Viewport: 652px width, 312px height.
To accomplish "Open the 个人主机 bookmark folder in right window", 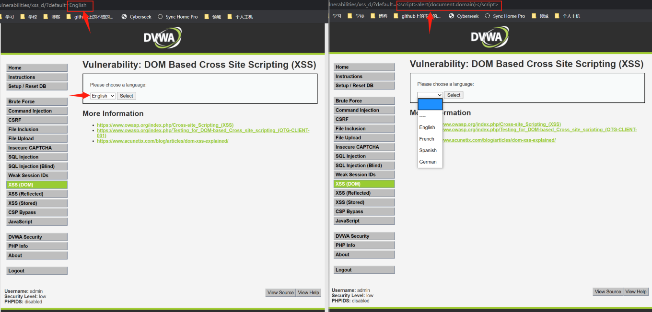I will pos(567,16).
